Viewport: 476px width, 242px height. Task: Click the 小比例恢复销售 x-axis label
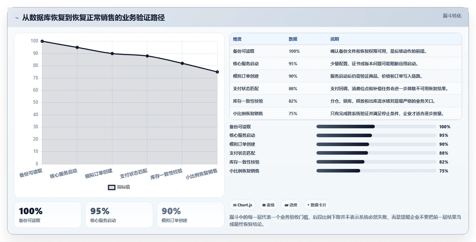click(202, 174)
